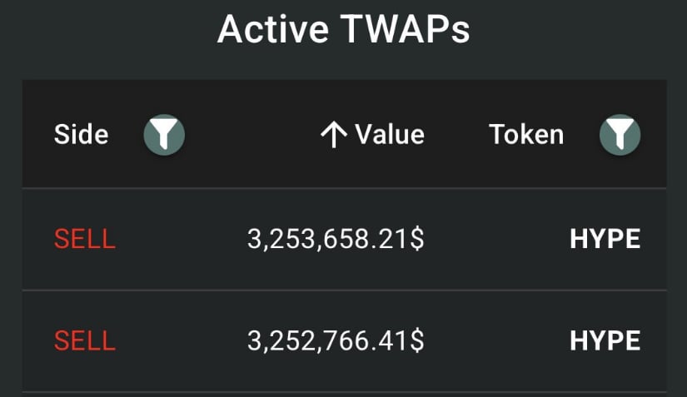Select the first TWAP table row

click(345, 240)
